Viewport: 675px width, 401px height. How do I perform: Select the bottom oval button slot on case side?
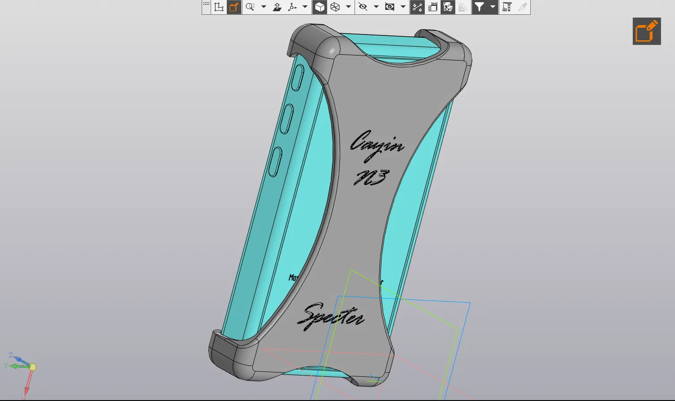pos(275,162)
